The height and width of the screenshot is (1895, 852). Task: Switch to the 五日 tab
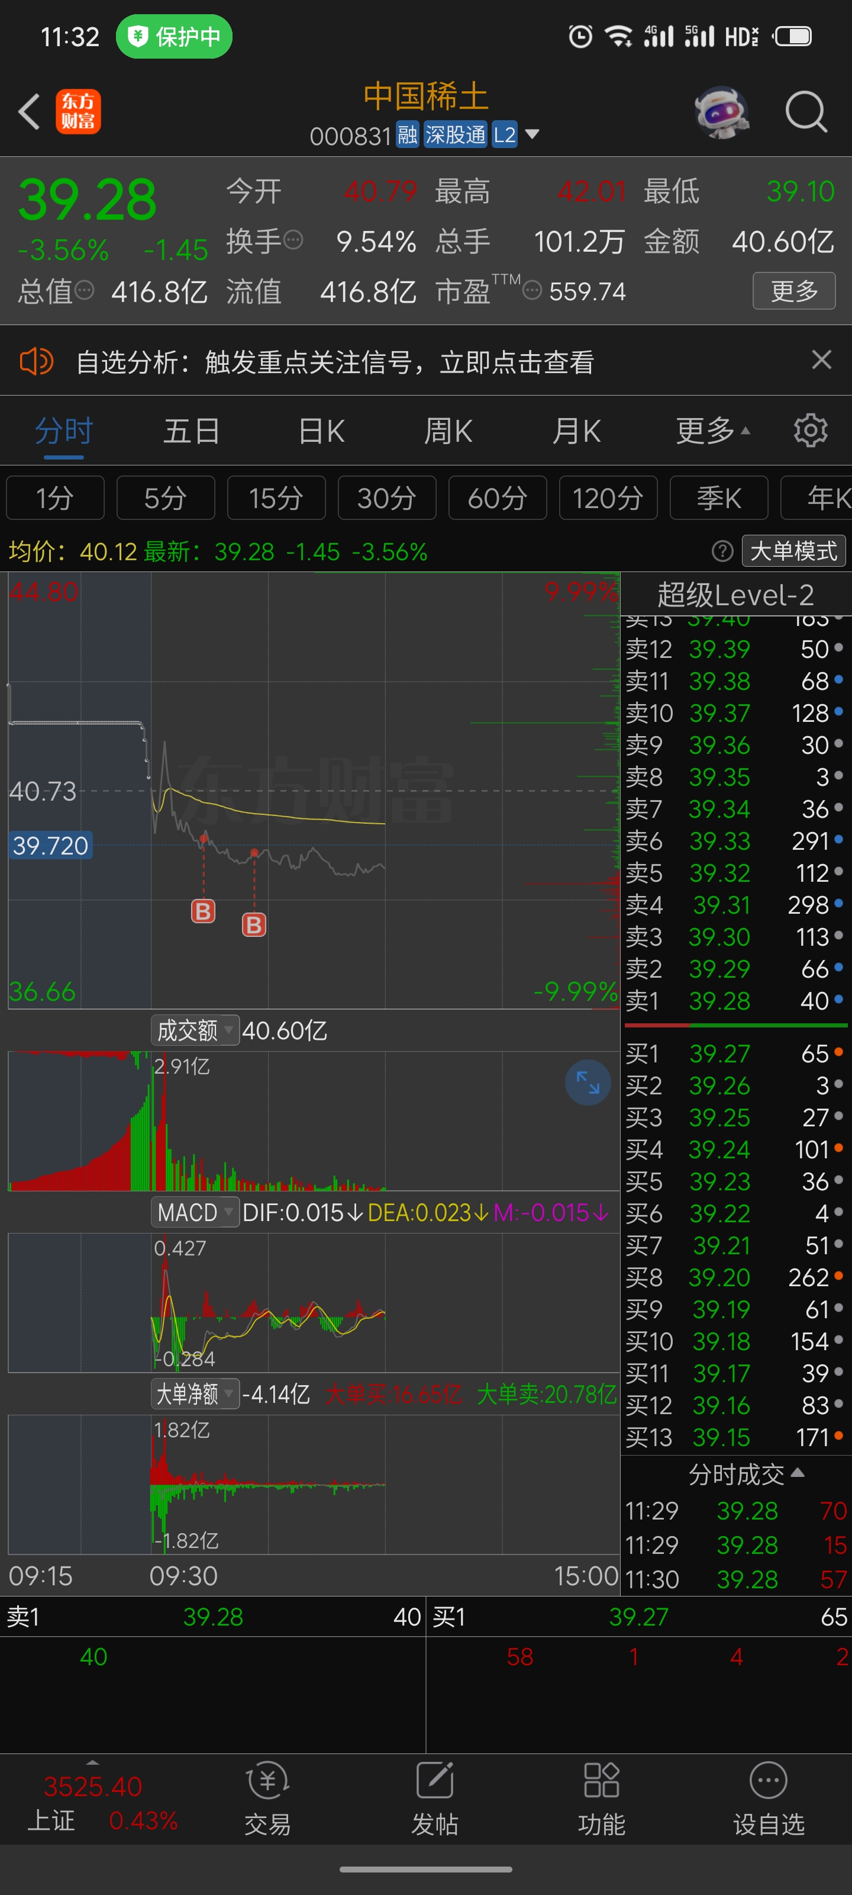[x=192, y=431]
